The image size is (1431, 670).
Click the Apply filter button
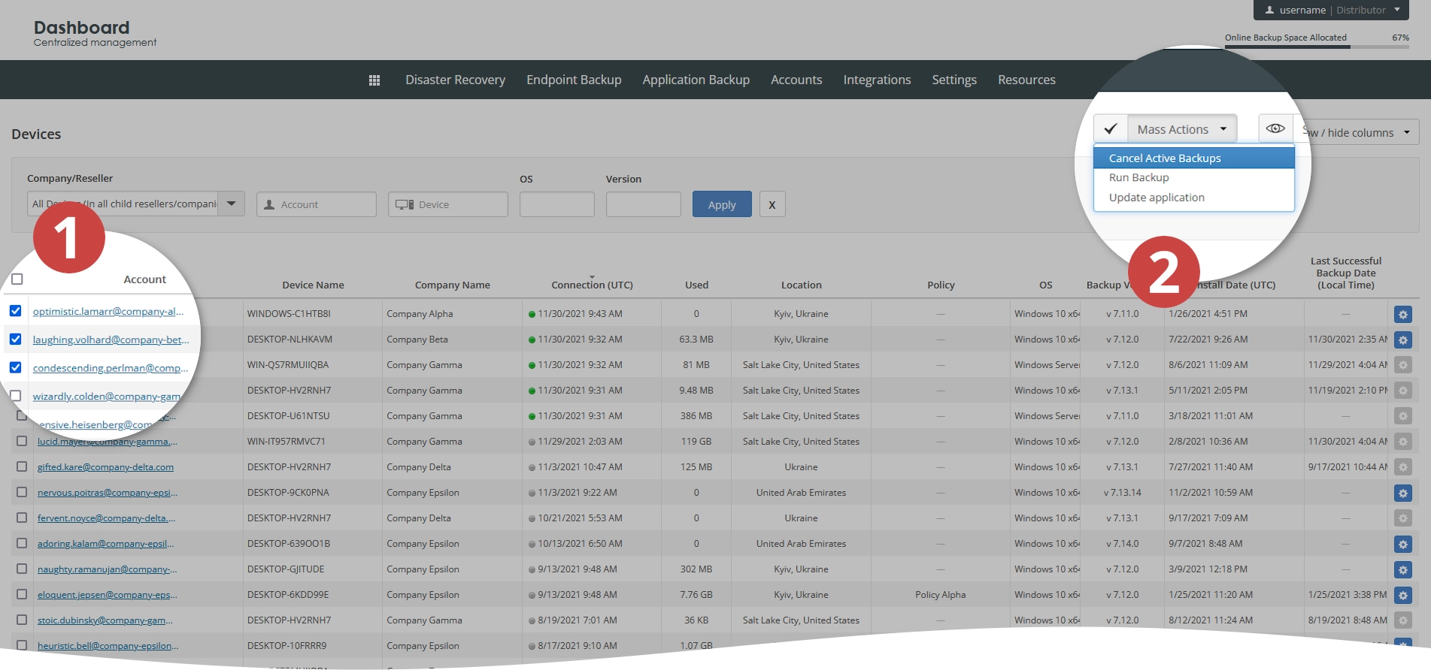point(722,204)
